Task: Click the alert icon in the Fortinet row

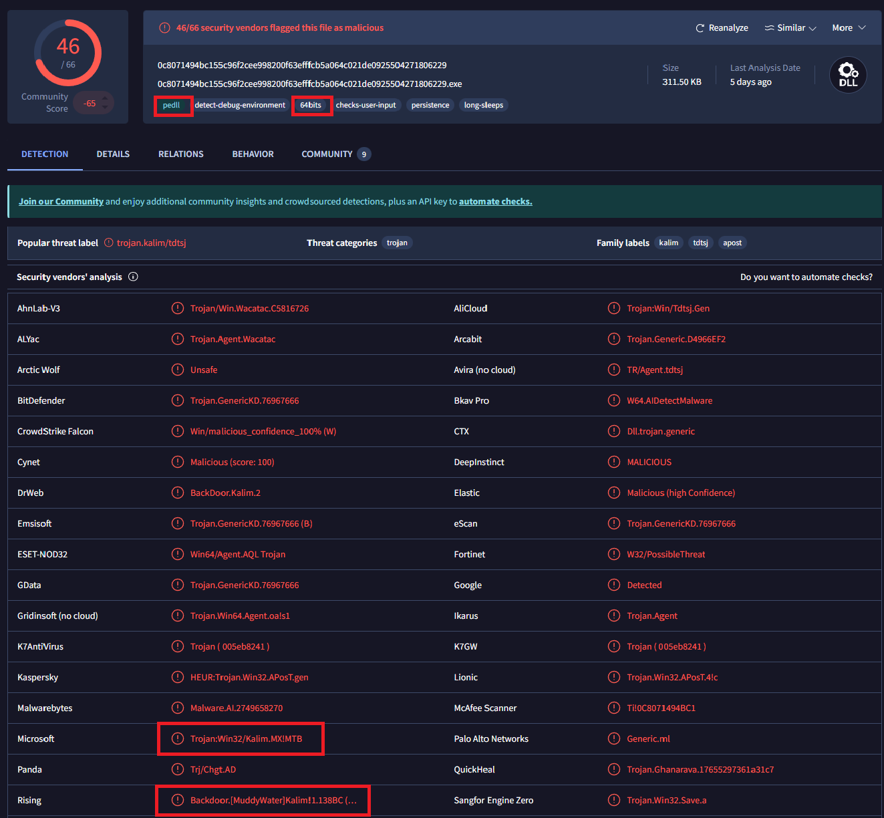Action: [614, 554]
